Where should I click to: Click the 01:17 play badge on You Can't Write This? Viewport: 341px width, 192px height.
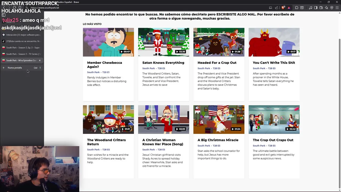[x=291, y=52]
